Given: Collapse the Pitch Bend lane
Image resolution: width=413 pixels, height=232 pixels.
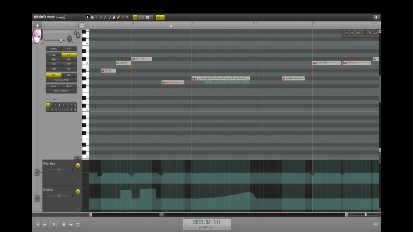Looking at the screenshot, I should click(78, 183).
